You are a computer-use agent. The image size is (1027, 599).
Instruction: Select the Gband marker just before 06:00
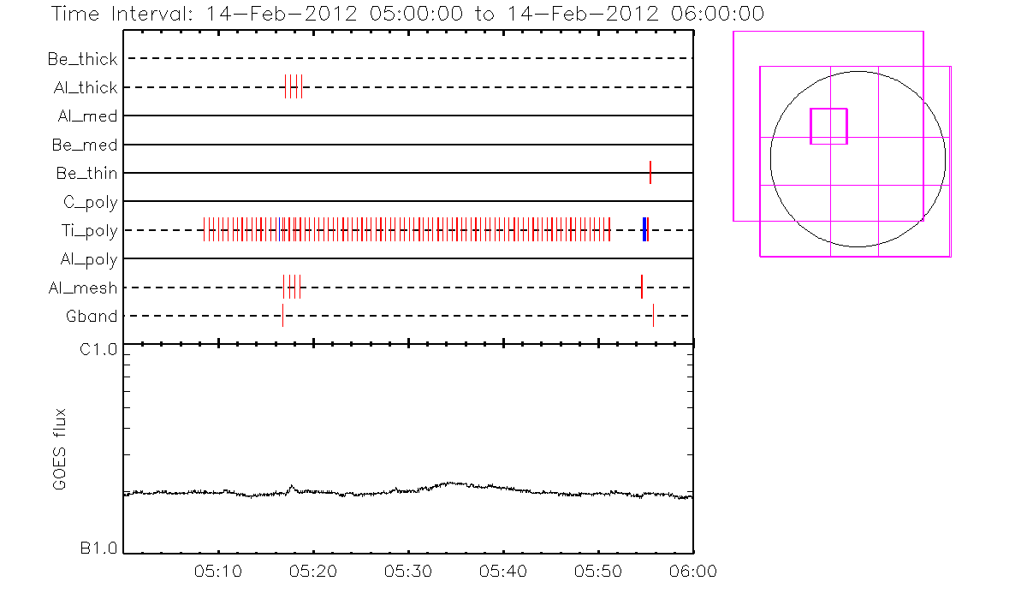pos(653,316)
